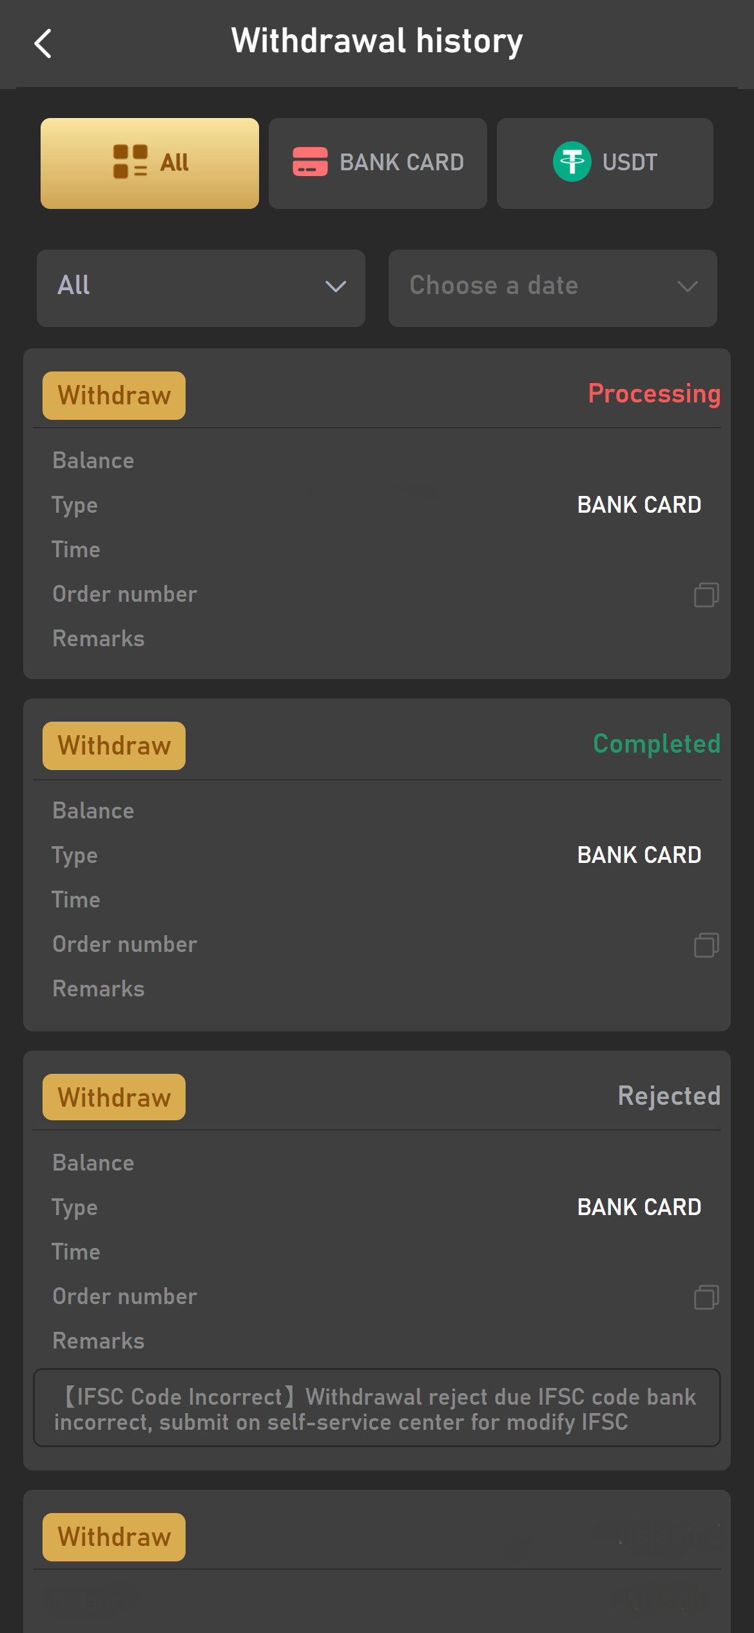This screenshot has width=754, height=1633.
Task: Select the All withdrawals tab
Action: [x=150, y=163]
